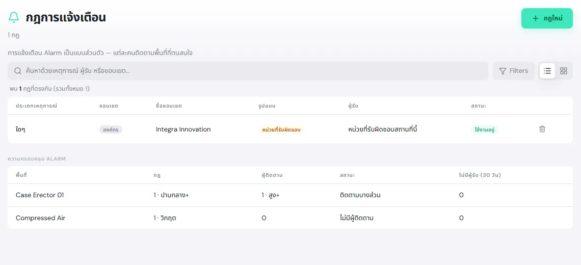The width and height of the screenshot is (581, 265).
Task: Click the หน่วยที่รับผิดชอบ orange badge
Action: [x=281, y=129]
